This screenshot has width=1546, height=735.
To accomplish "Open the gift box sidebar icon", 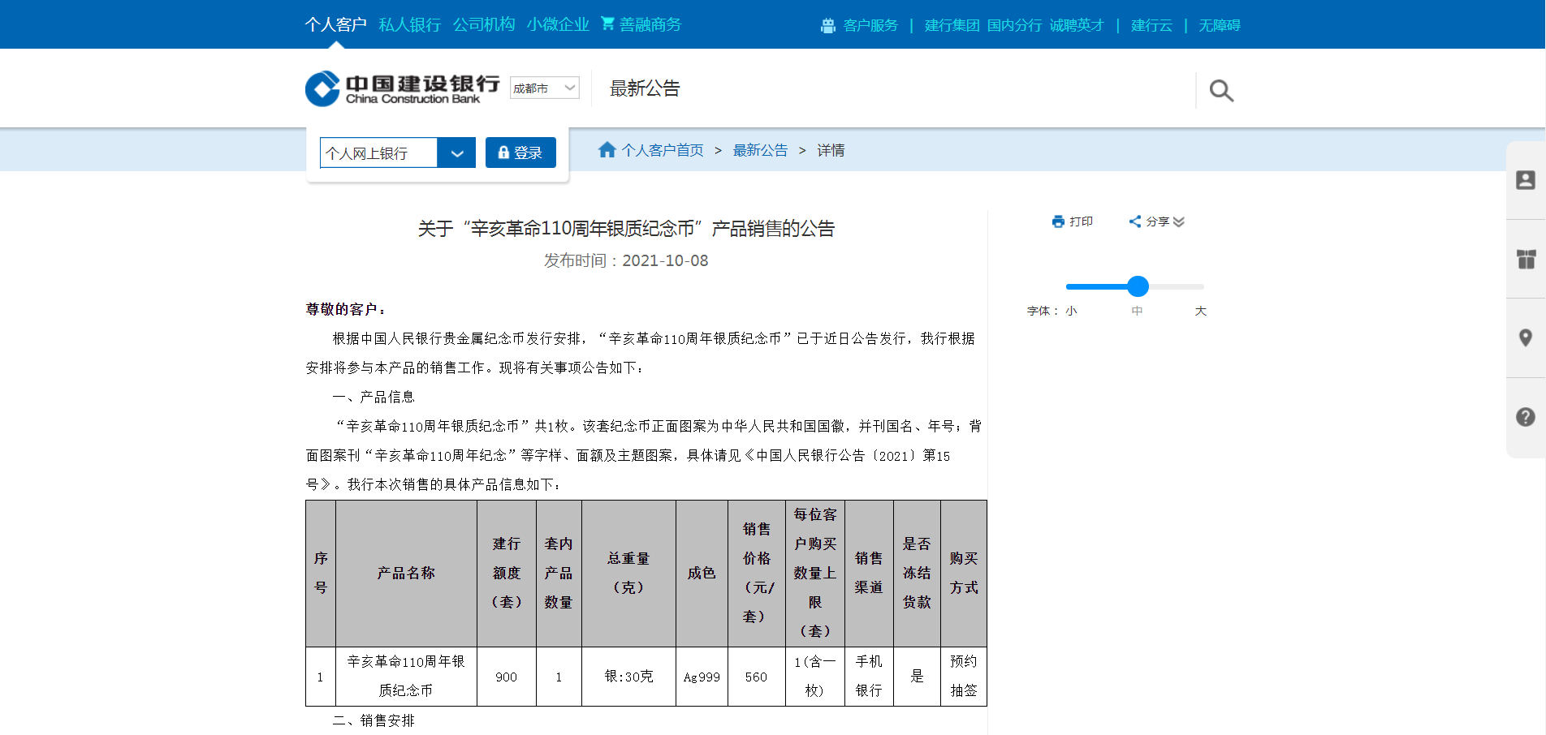I will point(1526,259).
